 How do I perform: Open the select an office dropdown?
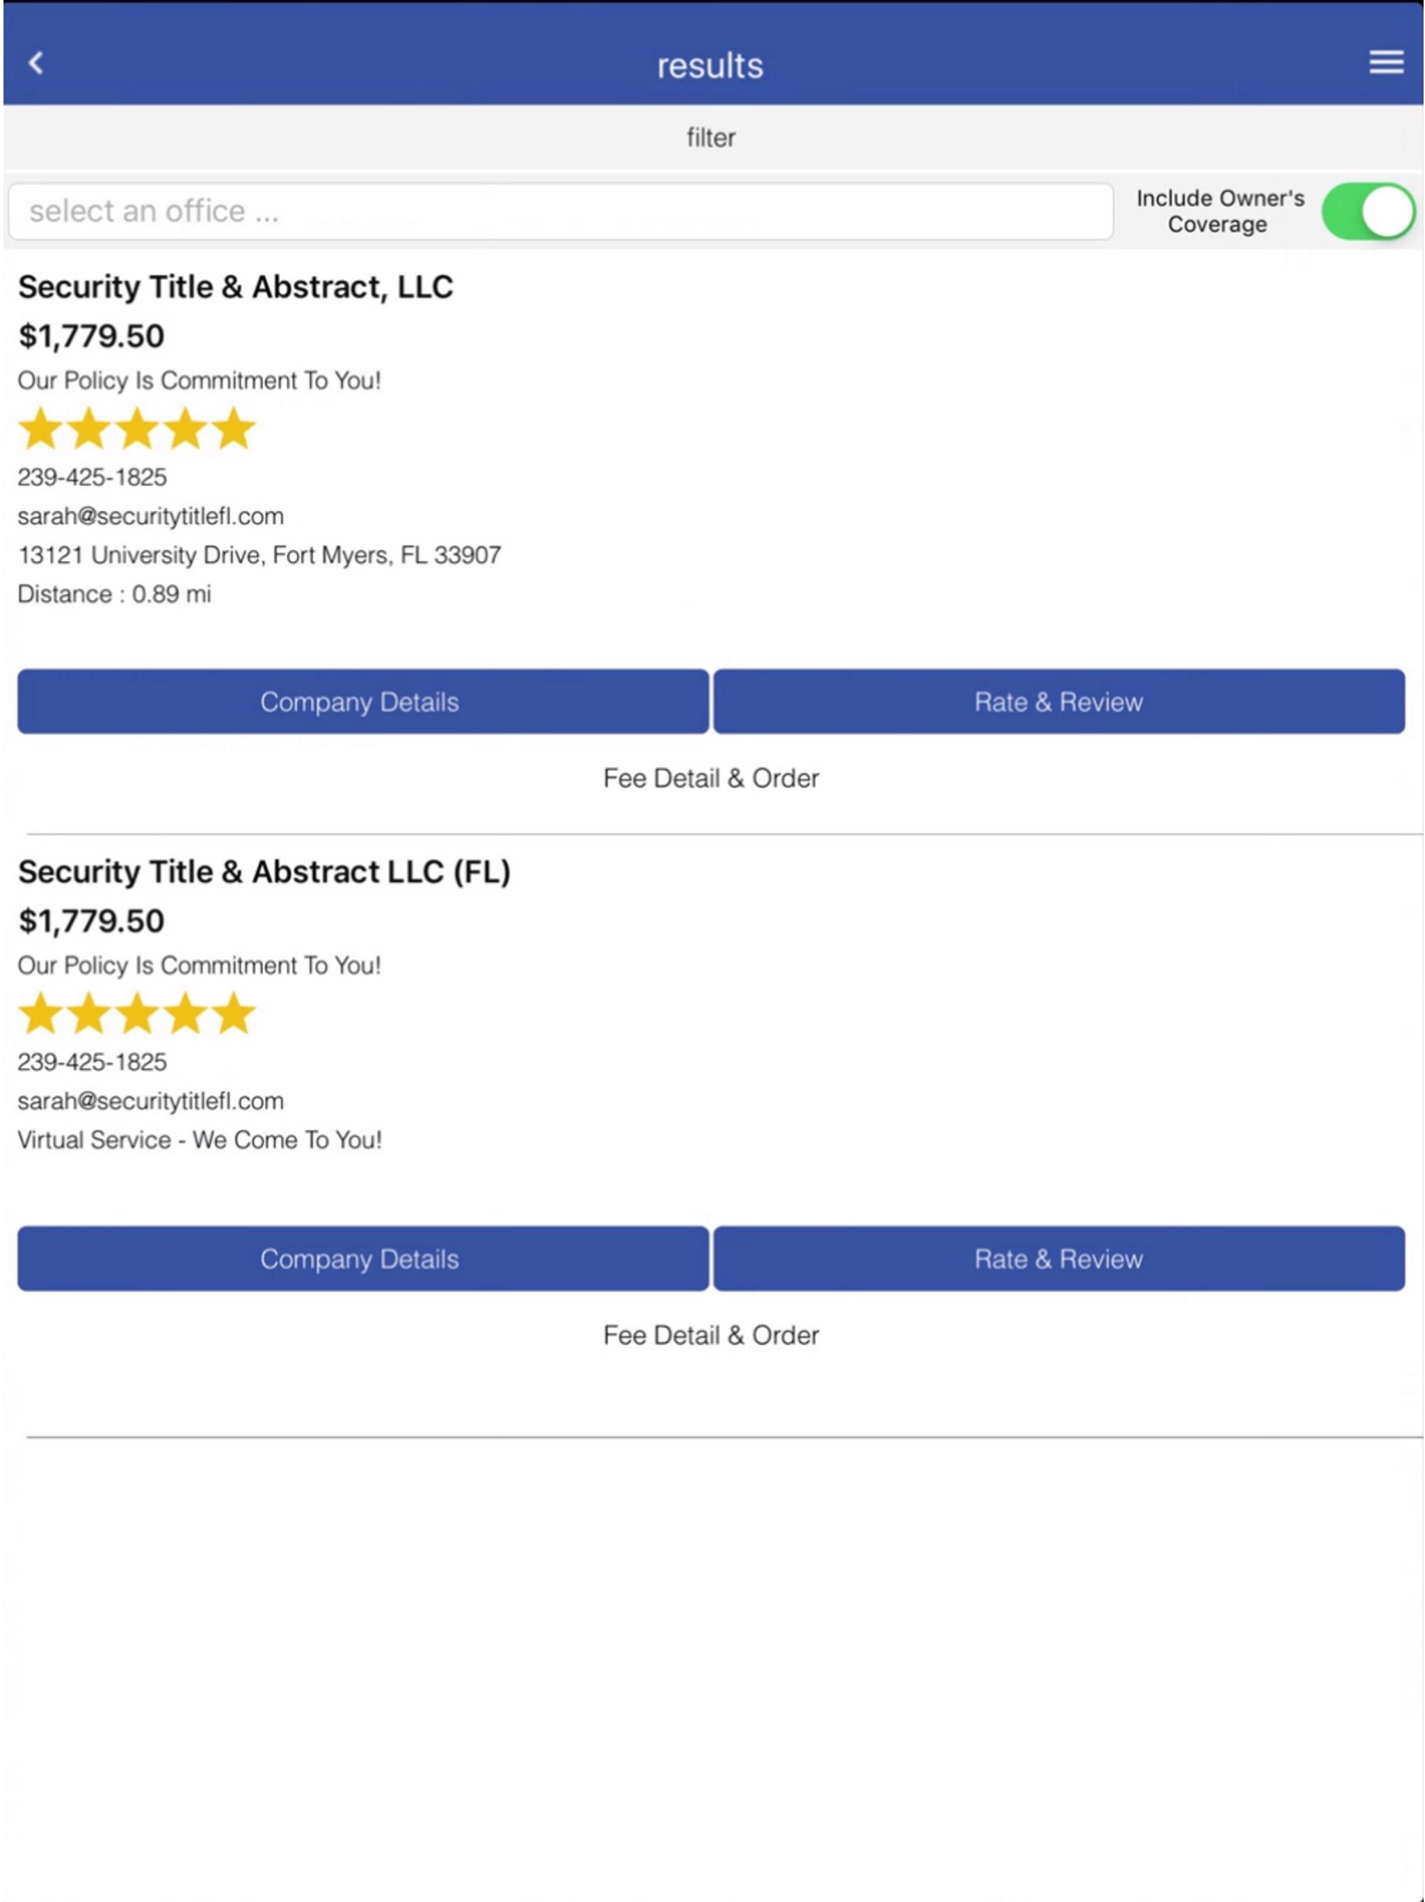[x=560, y=212]
